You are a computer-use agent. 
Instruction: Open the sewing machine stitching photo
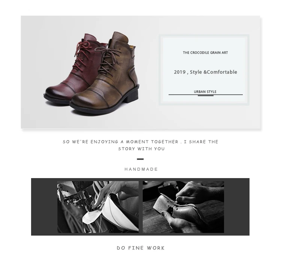[x=98, y=207]
